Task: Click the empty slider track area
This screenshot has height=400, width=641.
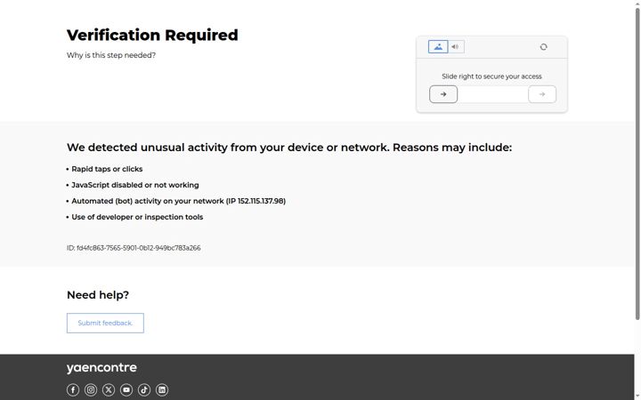Action: [x=492, y=94]
